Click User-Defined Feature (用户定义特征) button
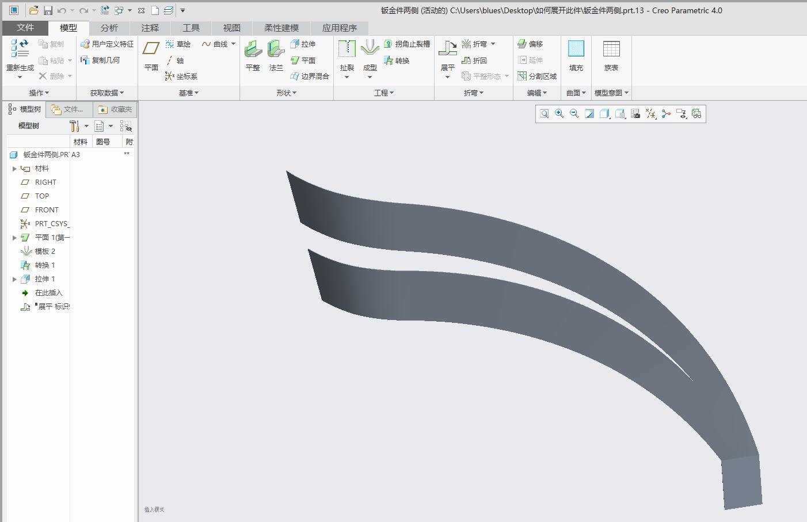The width and height of the screenshot is (807, 522). pyautogui.click(x=107, y=44)
